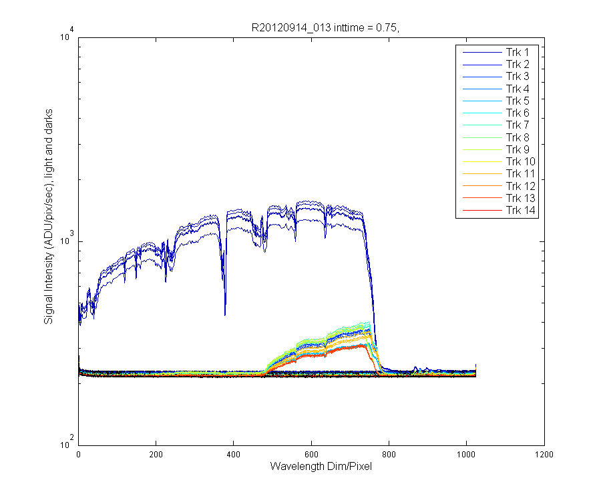Click the x-axis tick label 1200
This screenshot has height=500, width=601.
[544, 455]
